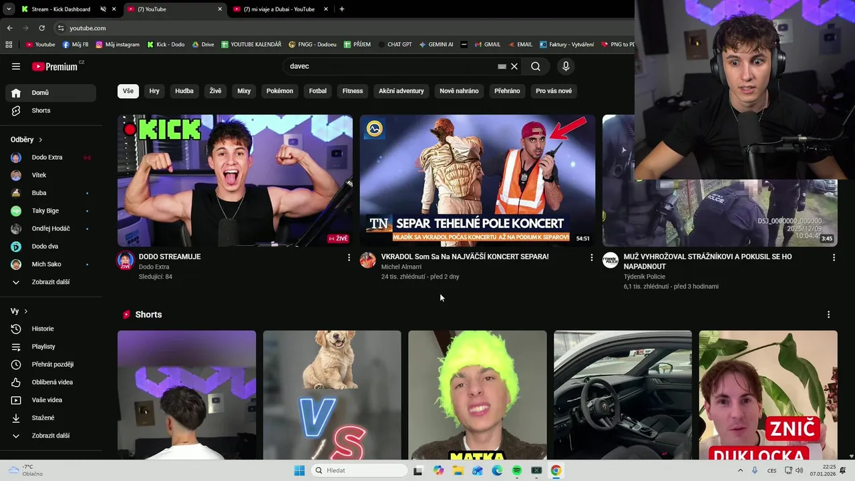
Task: Open Chrome tab search dropdown arrow
Action: 8,9
